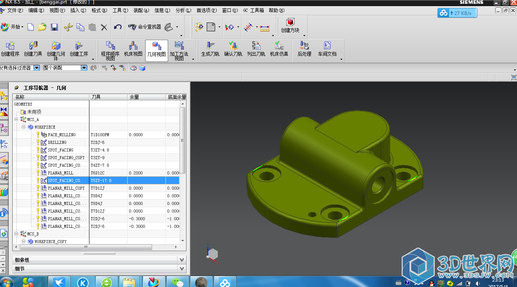Click the view orientation triad cube
This screenshot has width=517, height=287.
pyautogui.click(x=212, y=255)
